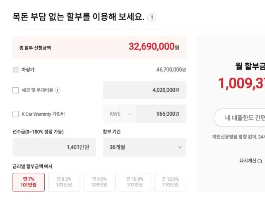
Task: Click the 다시계산 refresh icon
Action: pos(260,161)
